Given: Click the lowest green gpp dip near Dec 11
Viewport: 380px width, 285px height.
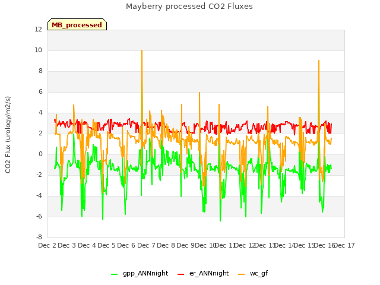Looking at the screenshot, I should click(x=220, y=220).
